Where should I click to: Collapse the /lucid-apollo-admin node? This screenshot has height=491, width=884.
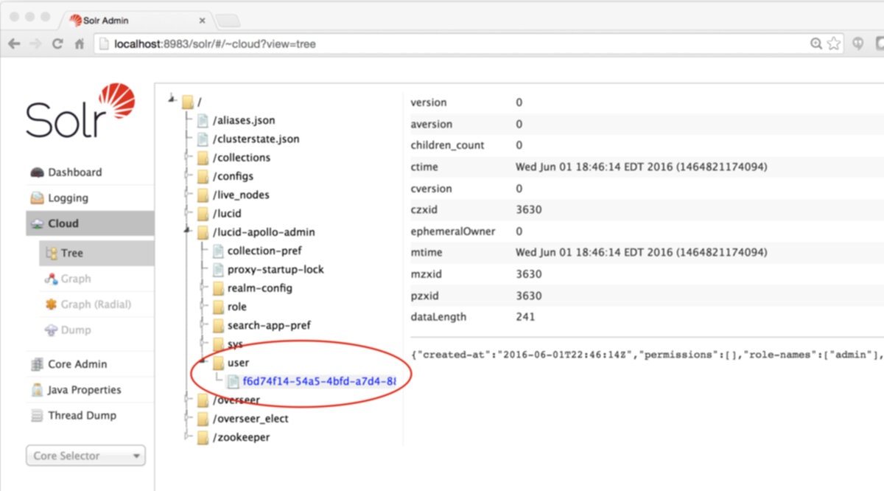point(187,231)
